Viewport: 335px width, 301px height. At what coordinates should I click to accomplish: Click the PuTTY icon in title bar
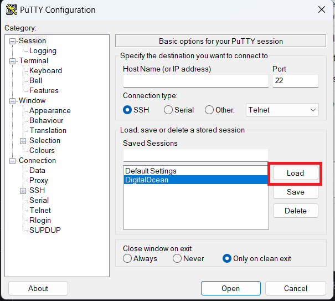point(11,10)
